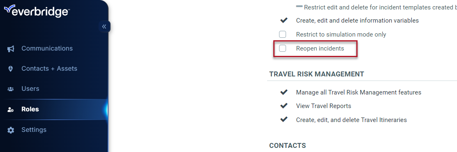Uncheck the View Travel Reports permission

(x=284, y=106)
